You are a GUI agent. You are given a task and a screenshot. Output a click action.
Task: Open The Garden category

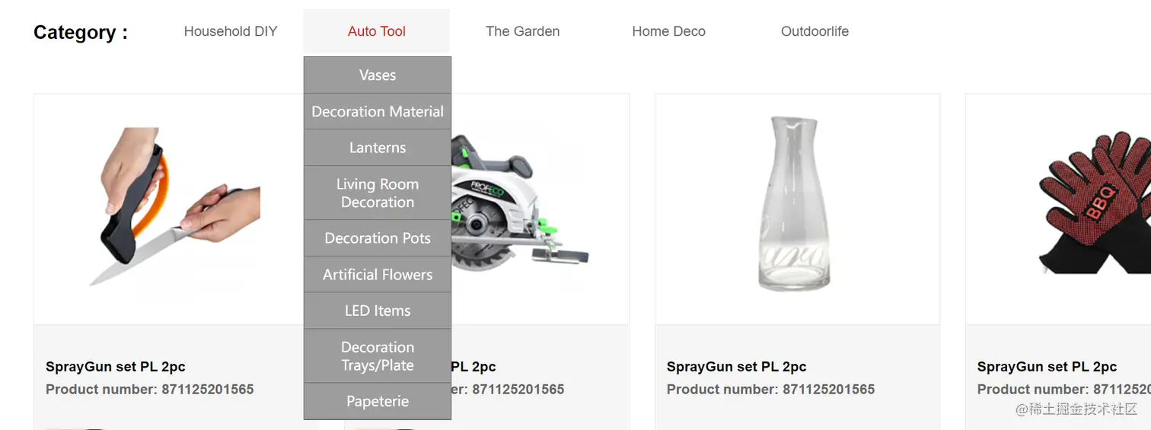[x=523, y=31]
